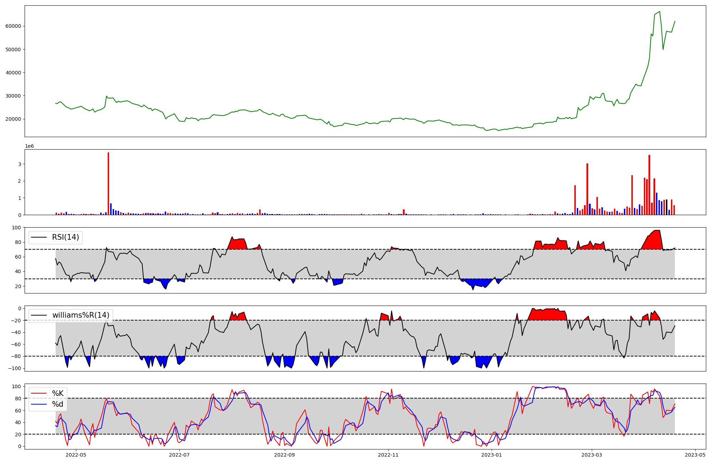This screenshot has height=463, width=713.
Task: Click the price line peak above 60000
Action: (660, 12)
